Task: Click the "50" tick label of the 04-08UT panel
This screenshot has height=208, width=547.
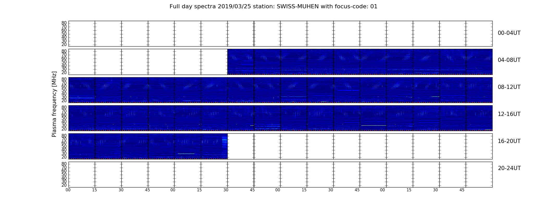Action: pyautogui.click(x=64, y=62)
